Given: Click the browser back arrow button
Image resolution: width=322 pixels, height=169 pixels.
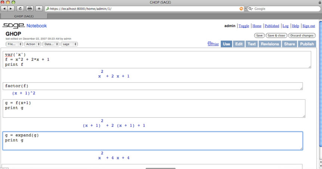Looking at the screenshot, I should click(x=4, y=9).
